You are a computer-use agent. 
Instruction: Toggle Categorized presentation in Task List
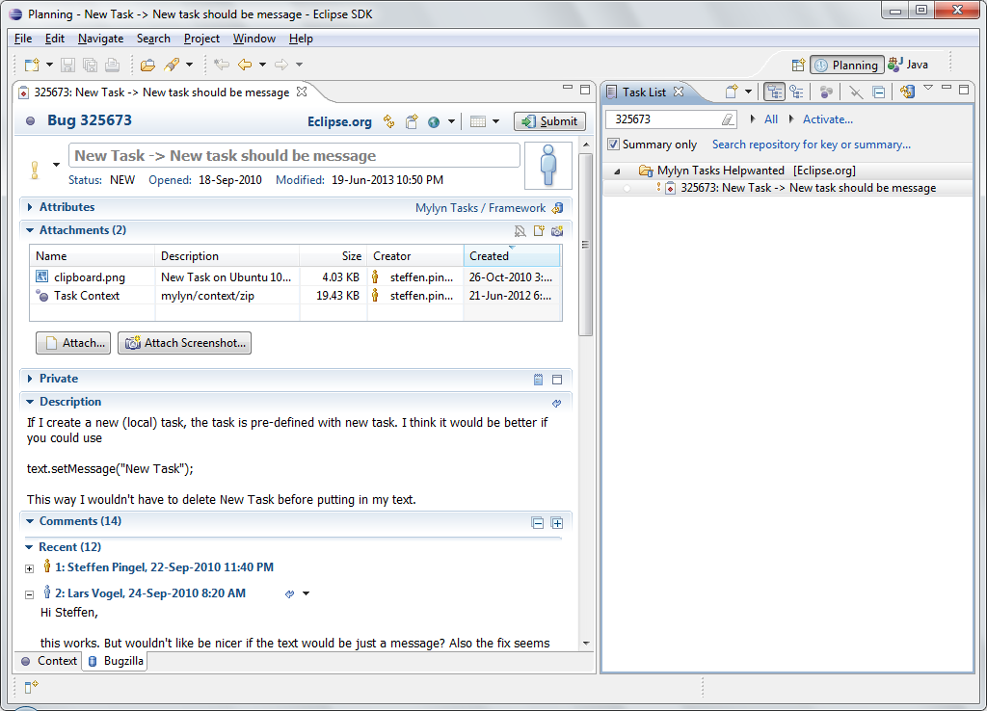pyautogui.click(x=774, y=92)
